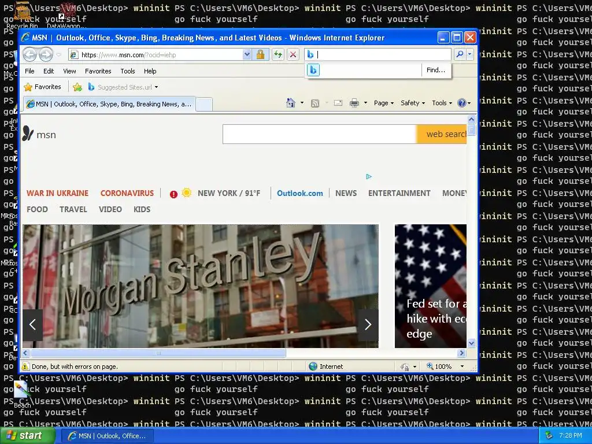Screen dimensions: 592x444
Task: Click the AdChoices triangle icon
Action: pyautogui.click(x=369, y=176)
